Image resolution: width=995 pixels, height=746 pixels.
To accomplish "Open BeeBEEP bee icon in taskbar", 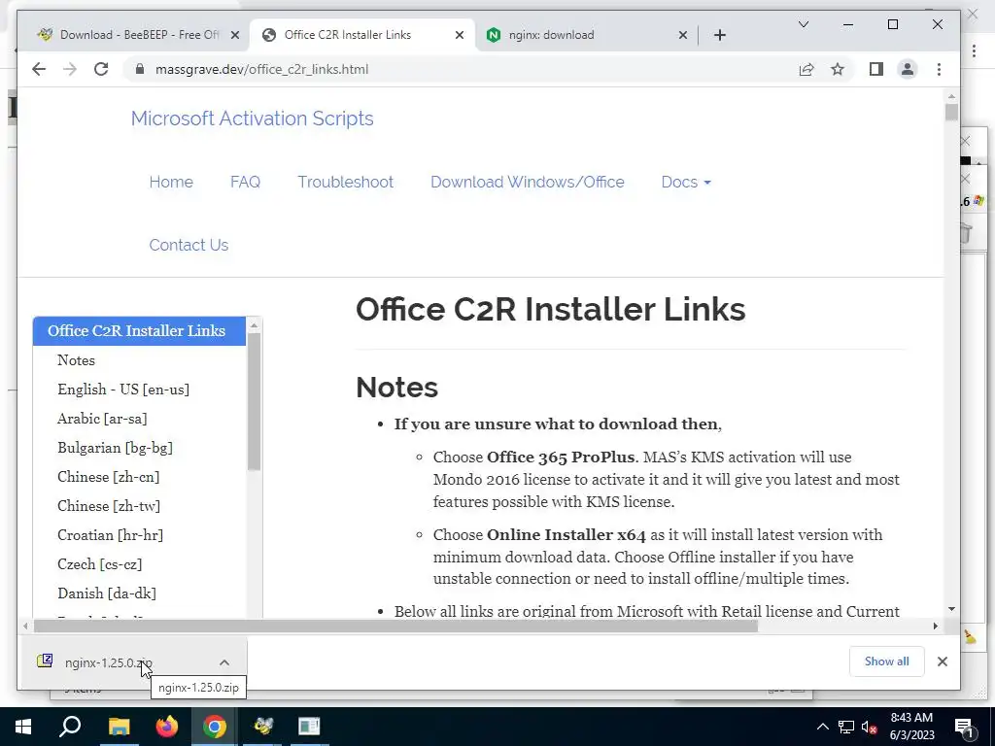I will (x=262, y=727).
